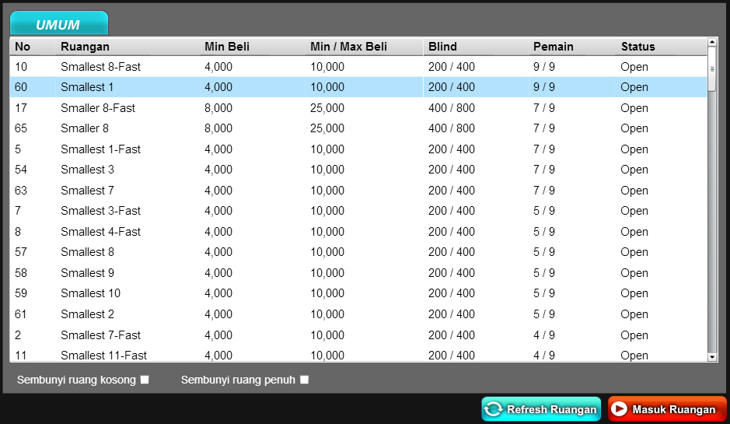Select room Smallest 8-Fast

358,67
